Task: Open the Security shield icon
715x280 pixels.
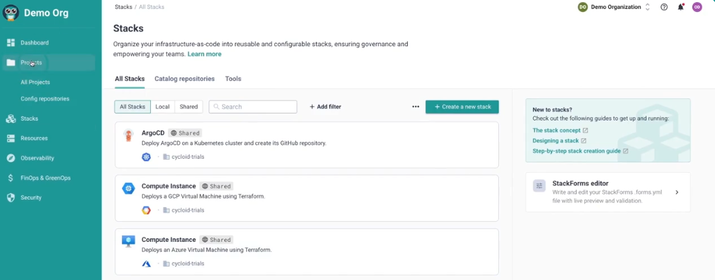Action: (x=11, y=198)
